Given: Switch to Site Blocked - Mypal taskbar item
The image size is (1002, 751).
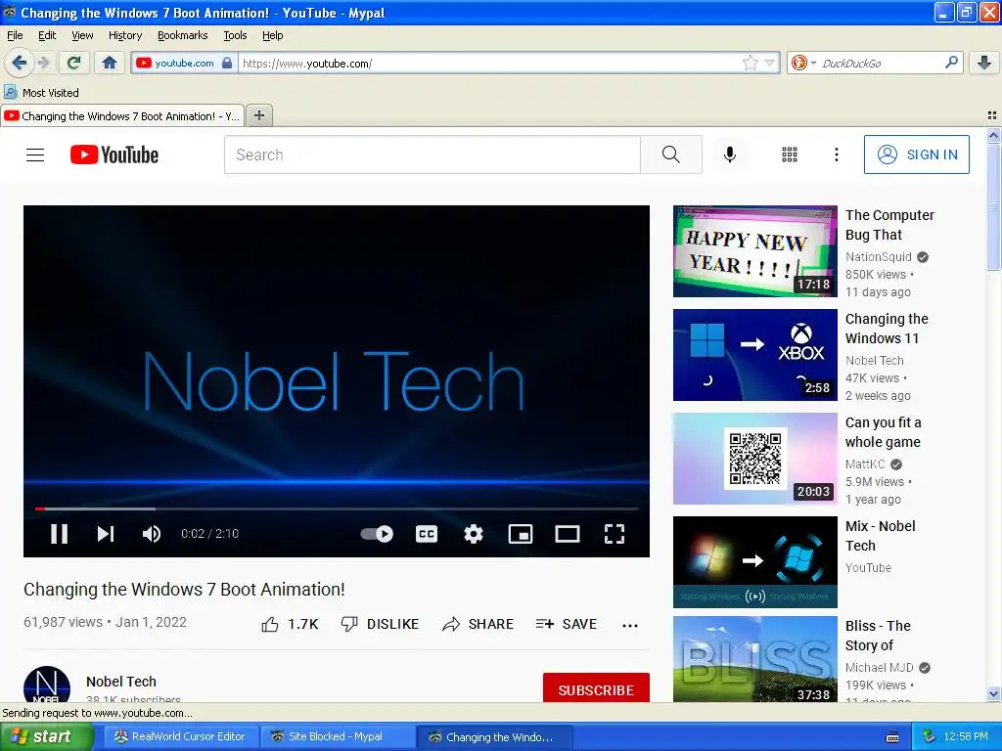Looking at the screenshot, I should (x=337, y=737).
